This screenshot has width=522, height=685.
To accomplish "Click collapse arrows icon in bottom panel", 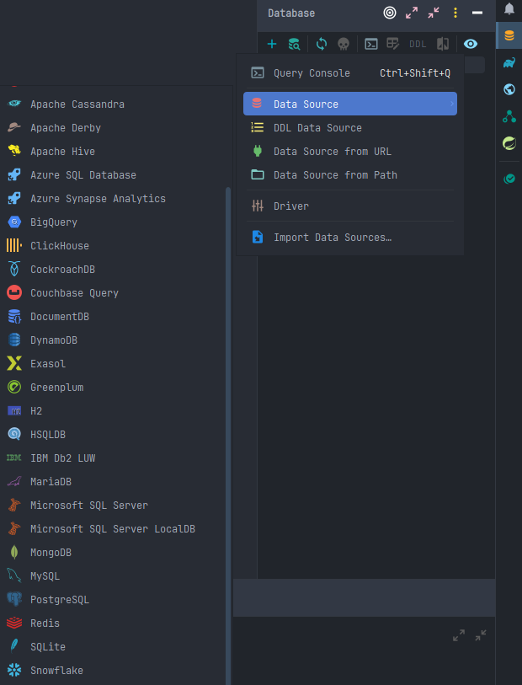I will (x=481, y=635).
